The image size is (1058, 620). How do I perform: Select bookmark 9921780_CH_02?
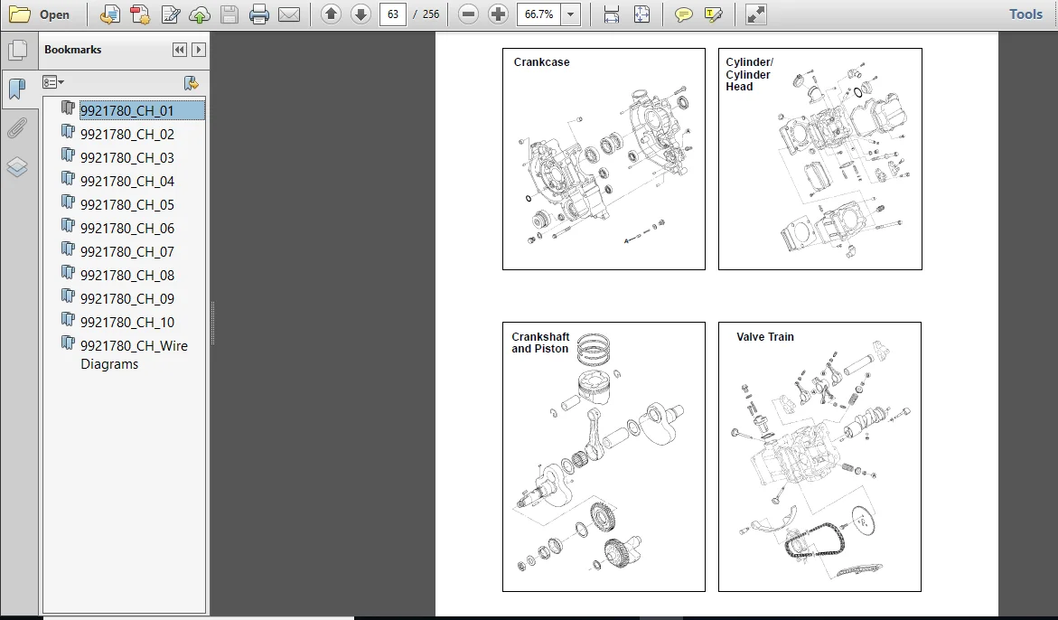point(126,135)
